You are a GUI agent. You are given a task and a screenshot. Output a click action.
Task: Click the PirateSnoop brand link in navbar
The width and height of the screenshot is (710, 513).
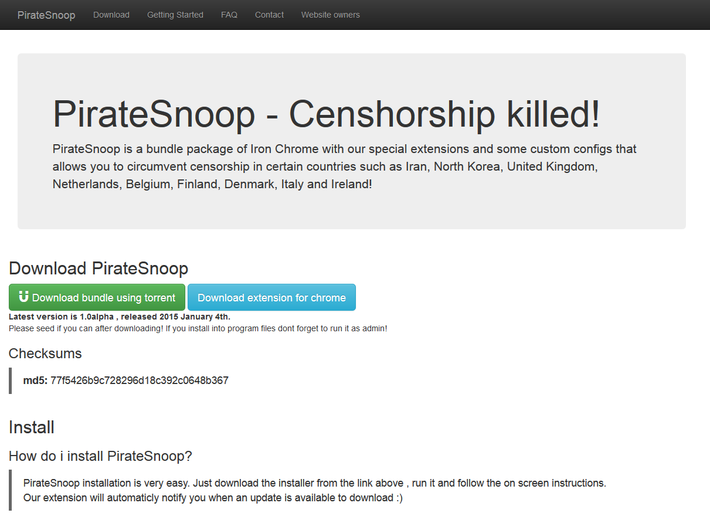(x=46, y=15)
